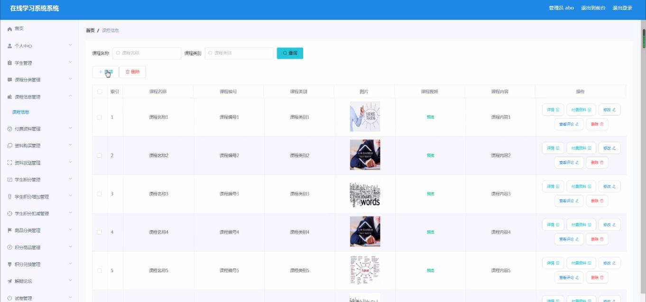Check the checkbox for 课程名称3 row
646x302 pixels.
pos(100,194)
